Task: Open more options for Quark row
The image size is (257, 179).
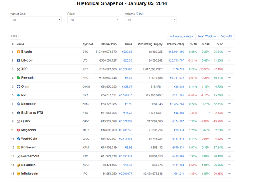Action: [x=229, y=121]
